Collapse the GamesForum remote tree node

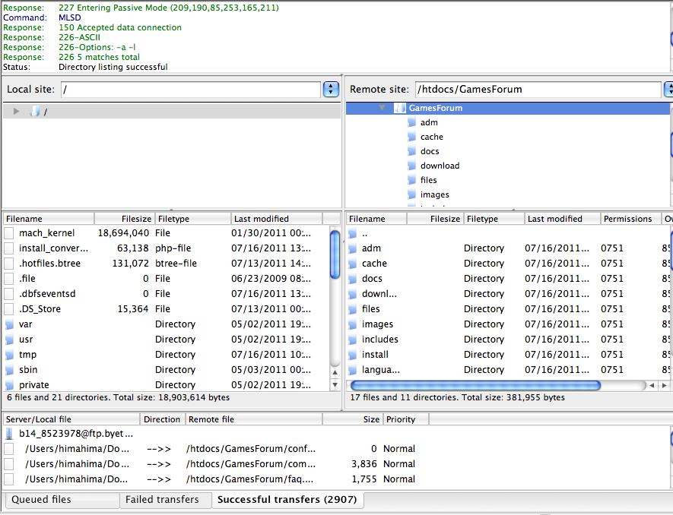pos(383,108)
